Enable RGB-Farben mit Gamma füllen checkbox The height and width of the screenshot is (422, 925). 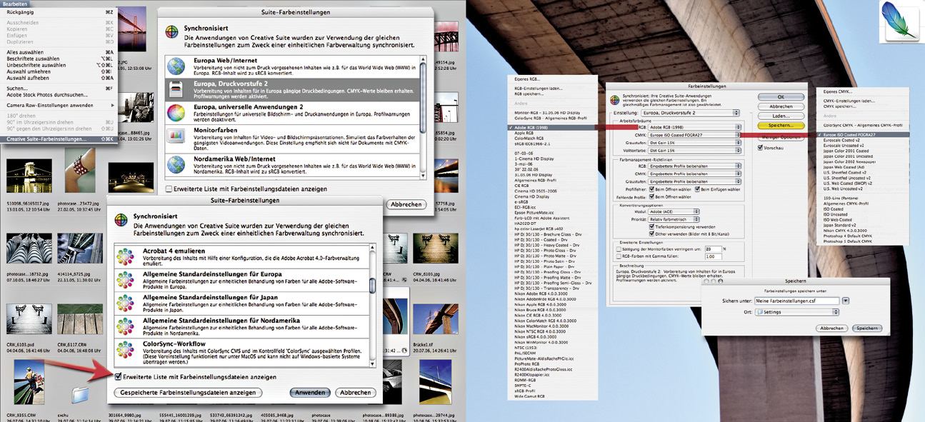pyautogui.click(x=619, y=256)
